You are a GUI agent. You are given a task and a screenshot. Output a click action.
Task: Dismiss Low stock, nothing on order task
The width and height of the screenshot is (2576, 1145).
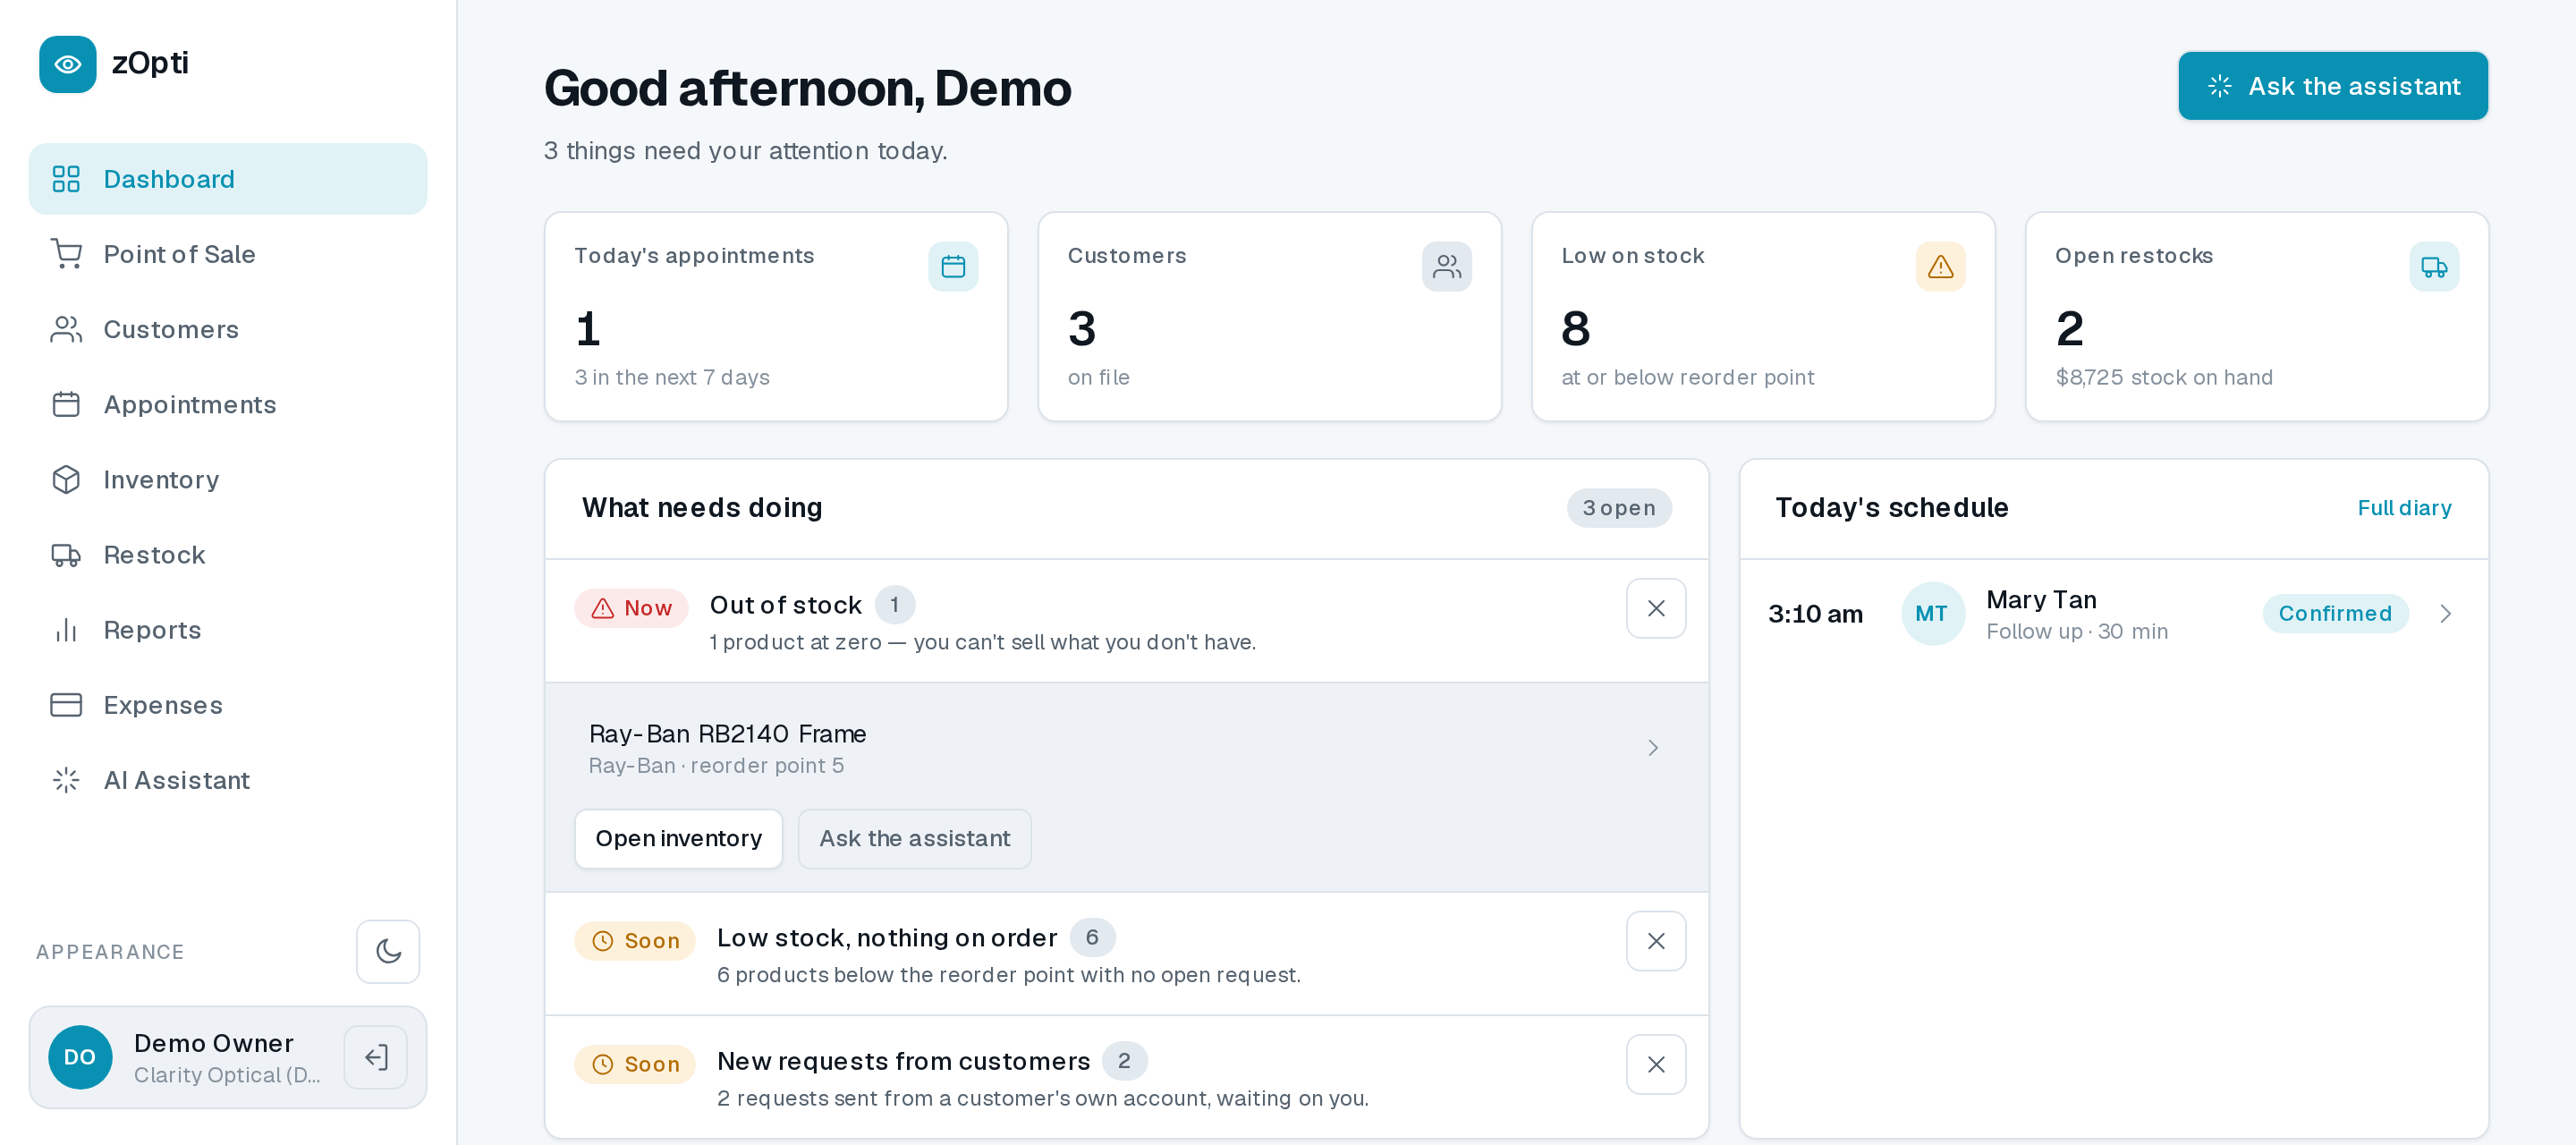point(1656,941)
